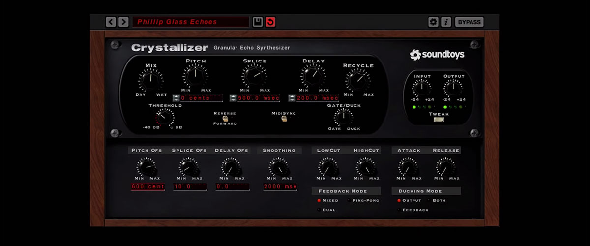Screen dimensions: 590x246
Task: Open settings gear icon
Action: click(433, 22)
